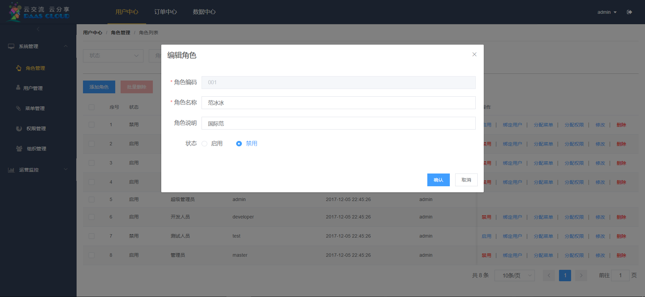Viewport: 645px width, 297px height.
Task: Click 用户中心 in the breadcrumb
Action: click(x=93, y=33)
